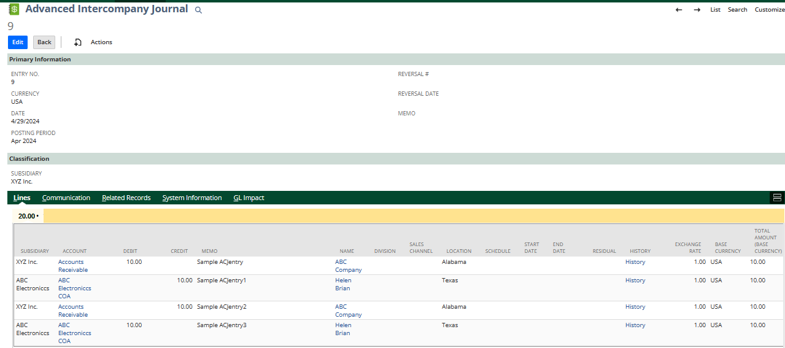Image resolution: width=785 pixels, height=348 pixels.
Task: Select the 20.00 lines sublist tab
Action: coord(28,216)
